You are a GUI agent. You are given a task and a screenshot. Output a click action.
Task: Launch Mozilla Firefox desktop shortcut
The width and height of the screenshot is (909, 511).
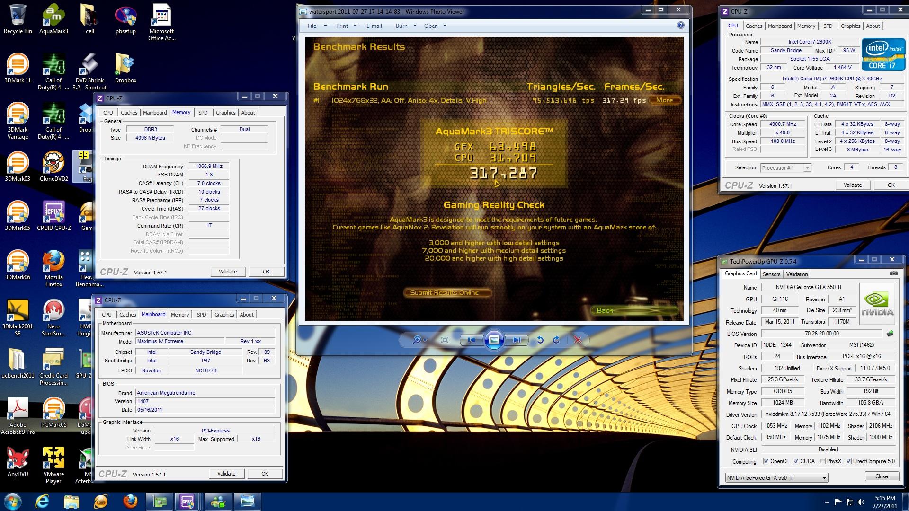tap(53, 268)
